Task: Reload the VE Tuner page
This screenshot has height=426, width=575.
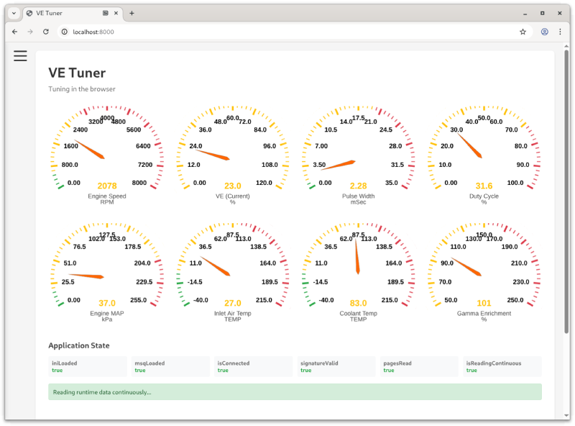Action: [46, 32]
